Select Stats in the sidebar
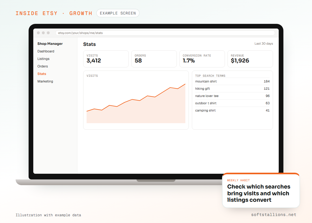Viewport: 312px width, 223px height. pos(42,74)
